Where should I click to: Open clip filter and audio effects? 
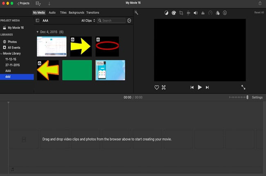coord(217,13)
